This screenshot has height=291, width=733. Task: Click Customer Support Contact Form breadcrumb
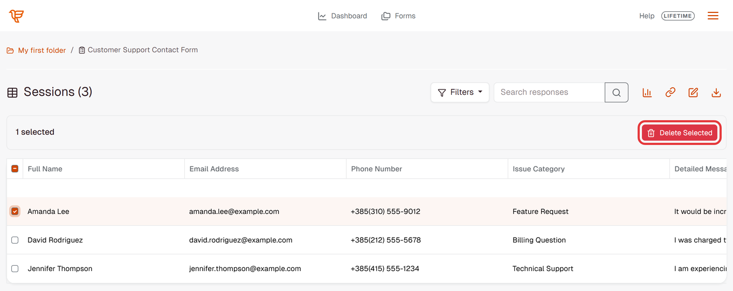point(143,50)
